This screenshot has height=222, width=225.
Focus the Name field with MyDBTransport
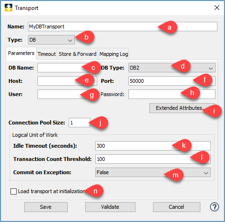[x=123, y=27]
